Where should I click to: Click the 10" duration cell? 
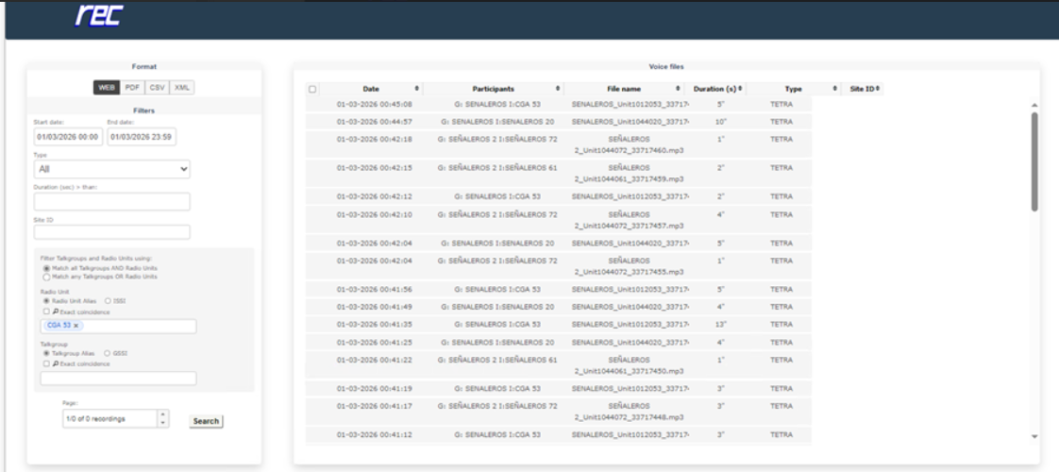tap(721, 122)
